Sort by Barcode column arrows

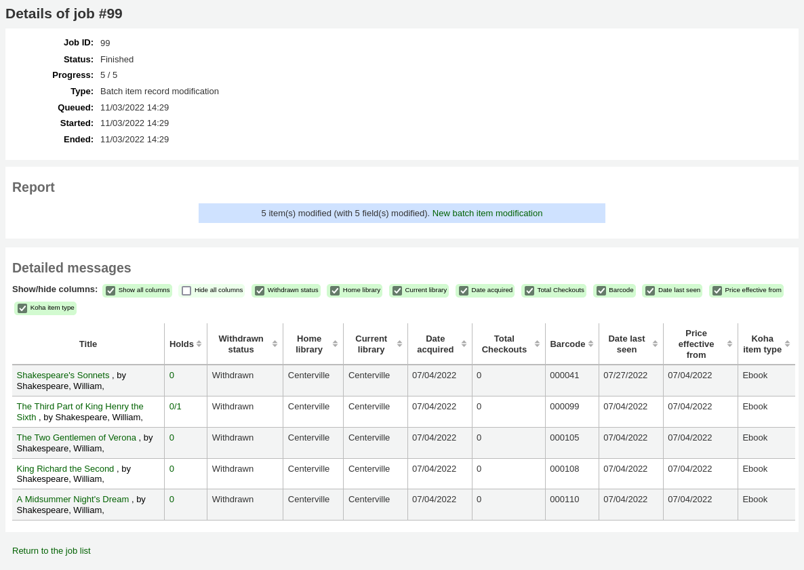pyautogui.click(x=590, y=344)
